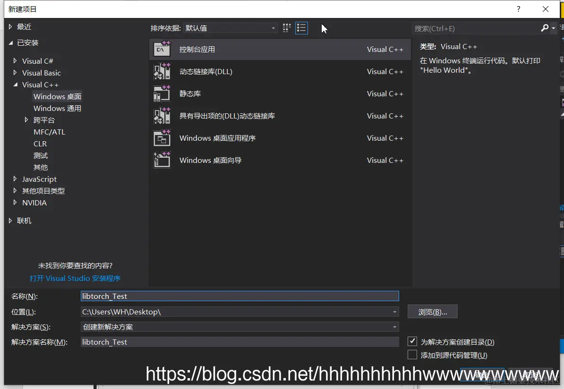Switch to medium icons list view
564x389 pixels.
[x=301, y=28]
